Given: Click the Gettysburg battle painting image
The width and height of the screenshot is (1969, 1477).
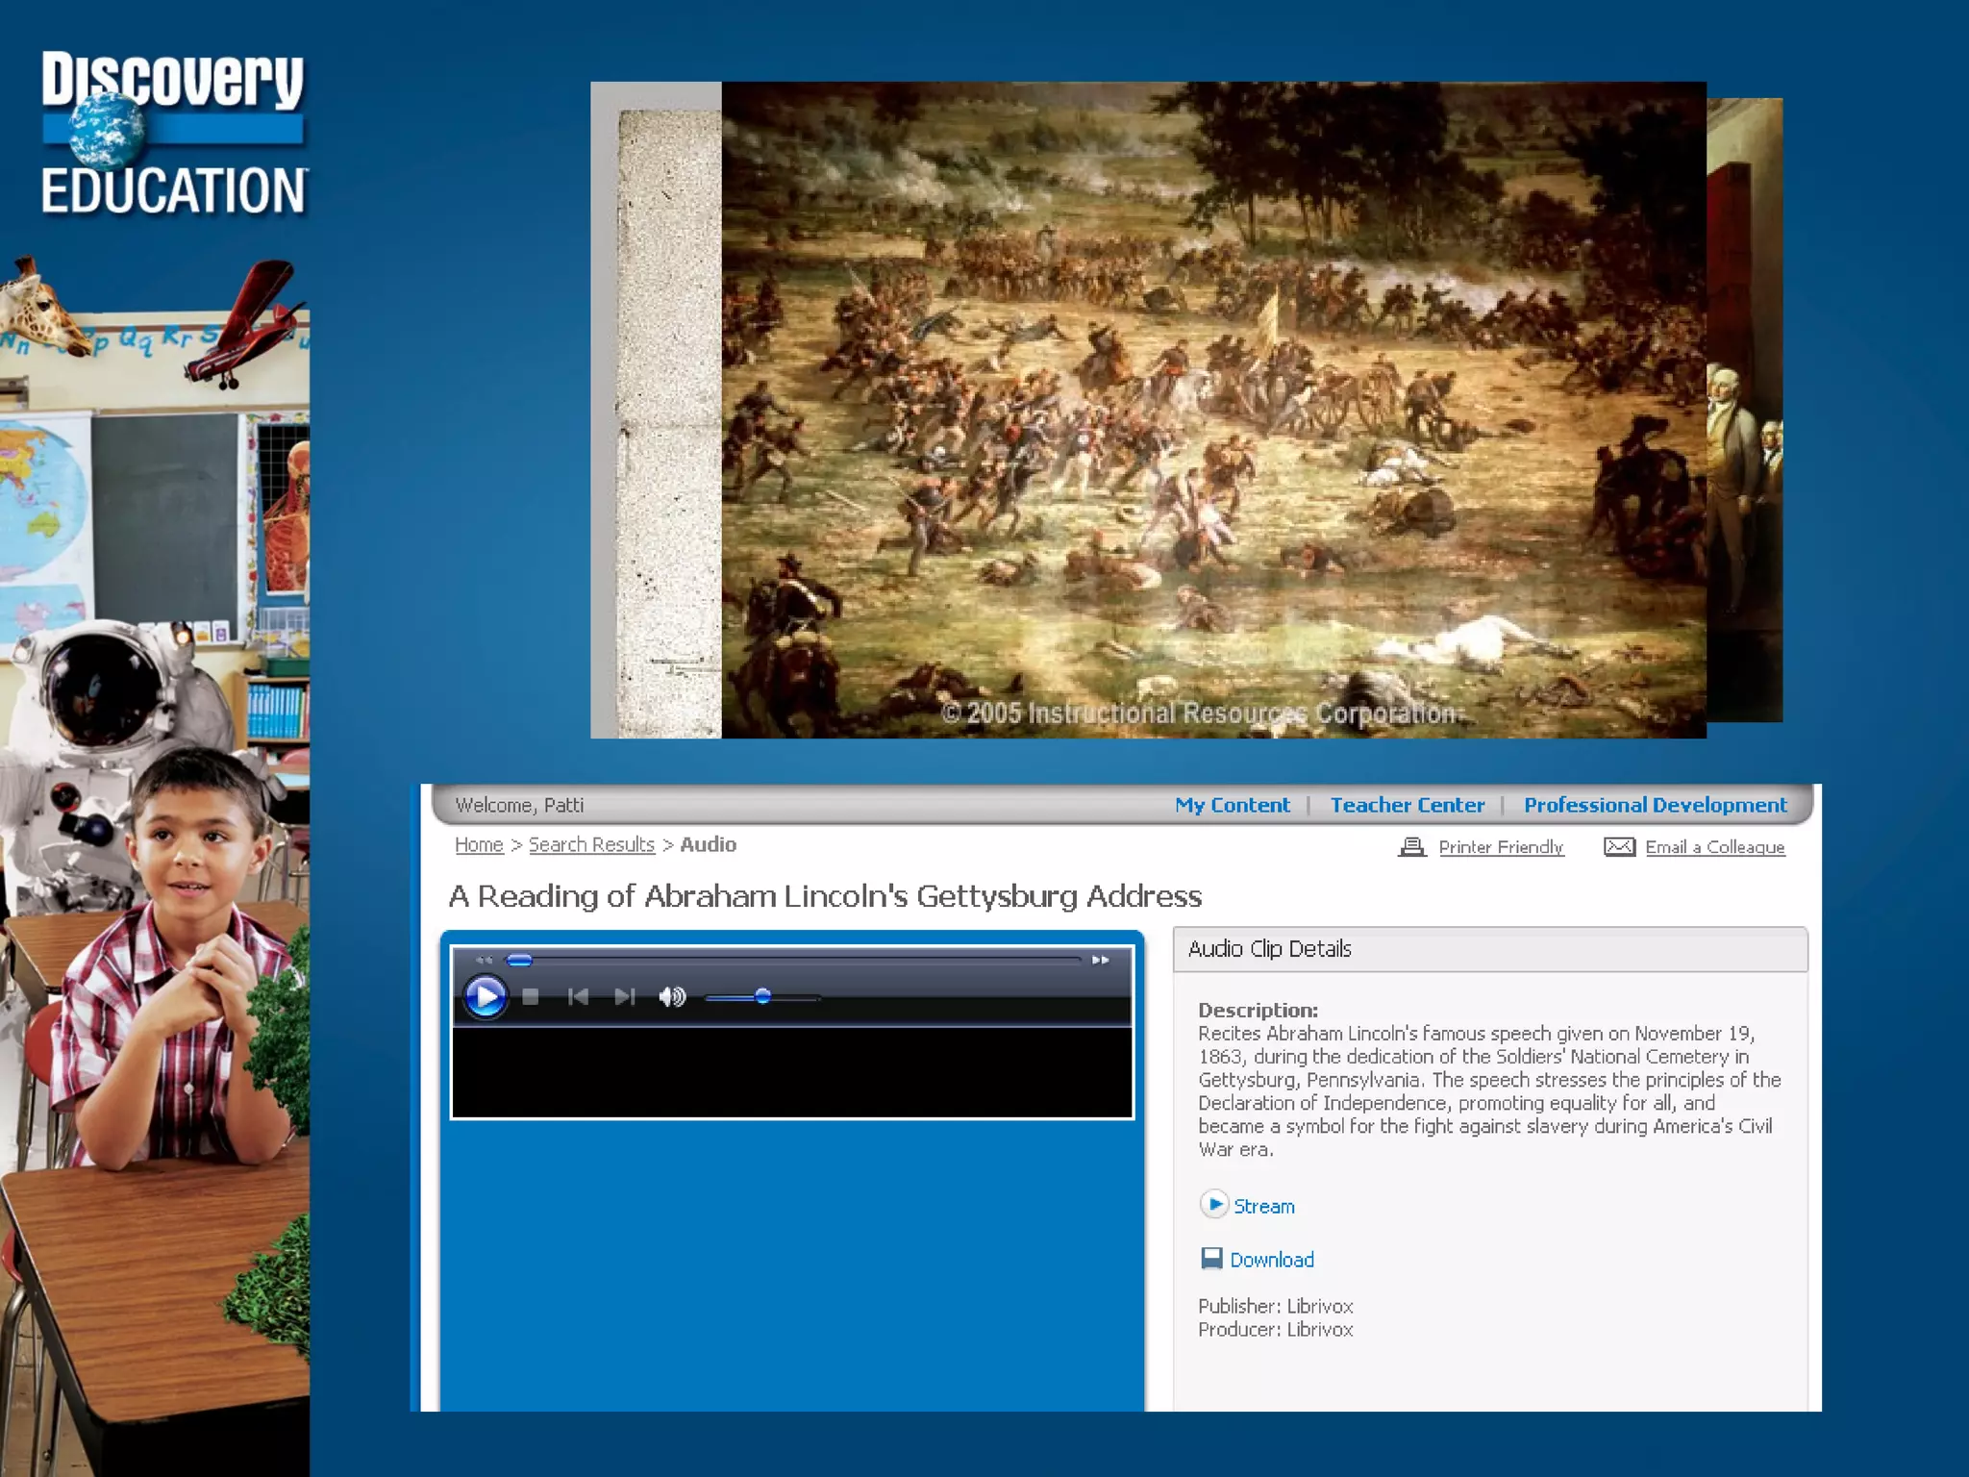Looking at the screenshot, I should pos(1213,410).
